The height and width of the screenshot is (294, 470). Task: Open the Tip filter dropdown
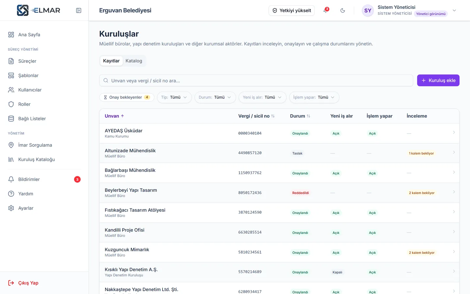click(174, 97)
